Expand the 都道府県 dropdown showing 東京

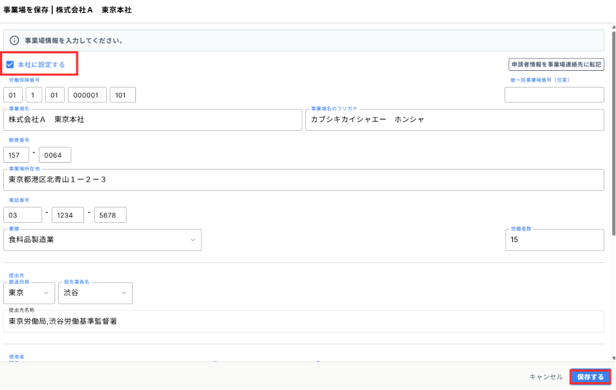(30, 293)
